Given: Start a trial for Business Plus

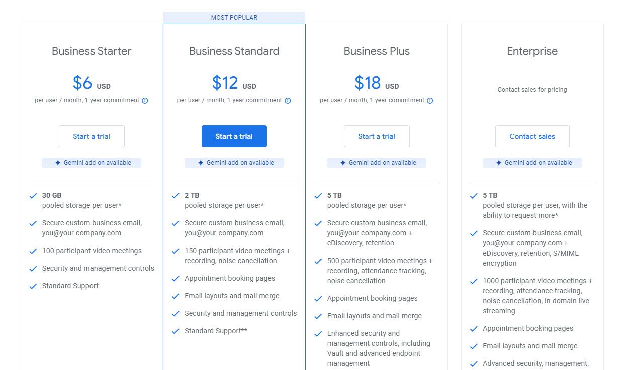Looking at the screenshot, I should (377, 136).
